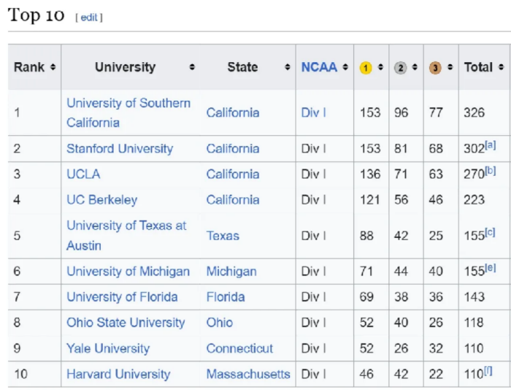Sort table by Rank column arrows

coord(53,68)
